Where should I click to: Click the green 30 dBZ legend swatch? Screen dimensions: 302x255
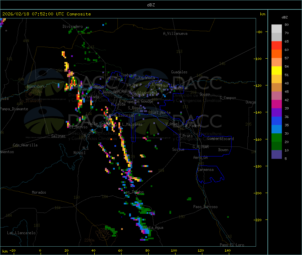(x=276, y=137)
